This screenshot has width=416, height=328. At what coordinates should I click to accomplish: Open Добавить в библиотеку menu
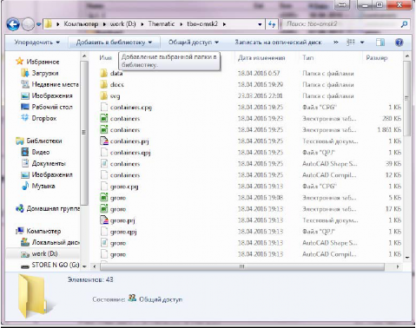[114, 43]
